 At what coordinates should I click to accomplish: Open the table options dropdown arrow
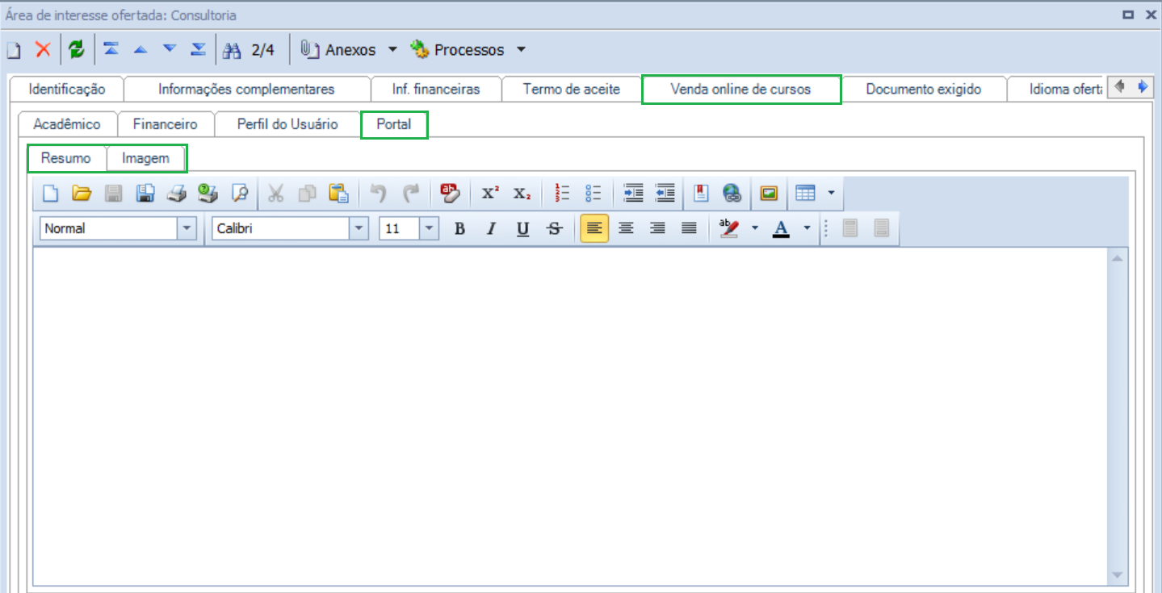point(830,193)
